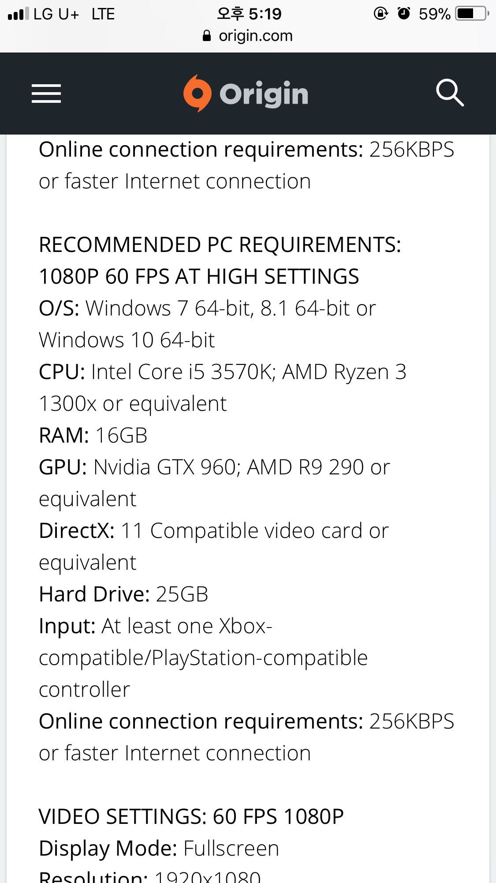This screenshot has width=496, height=883.
Task: Tap the orientation lock status icon
Action: coord(380,14)
